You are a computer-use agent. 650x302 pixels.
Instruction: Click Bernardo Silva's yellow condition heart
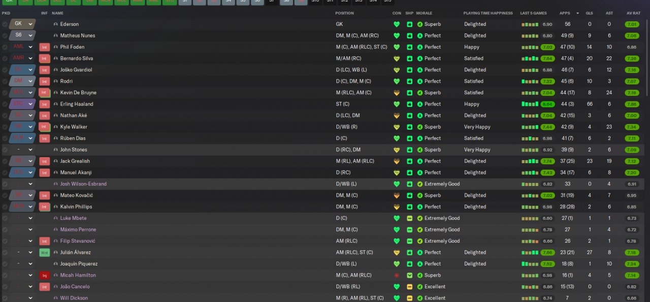397,58
